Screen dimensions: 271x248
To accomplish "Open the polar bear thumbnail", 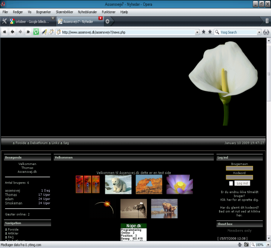I will pos(118,184).
